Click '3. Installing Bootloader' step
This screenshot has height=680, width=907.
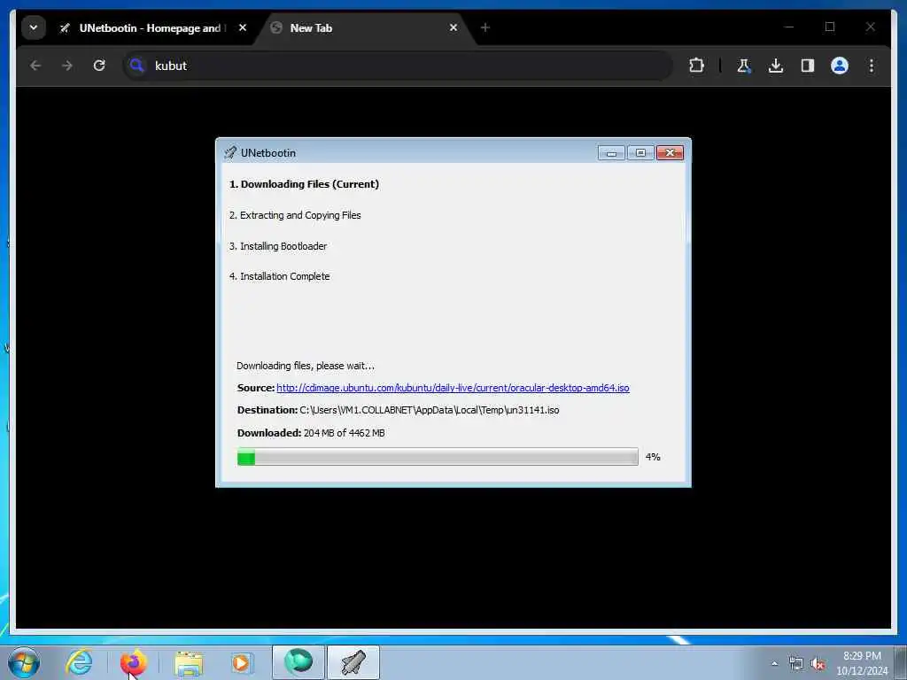pyautogui.click(x=278, y=246)
